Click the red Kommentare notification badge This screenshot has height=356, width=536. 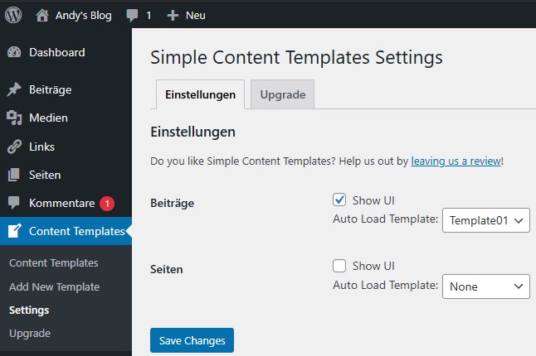pos(107,204)
